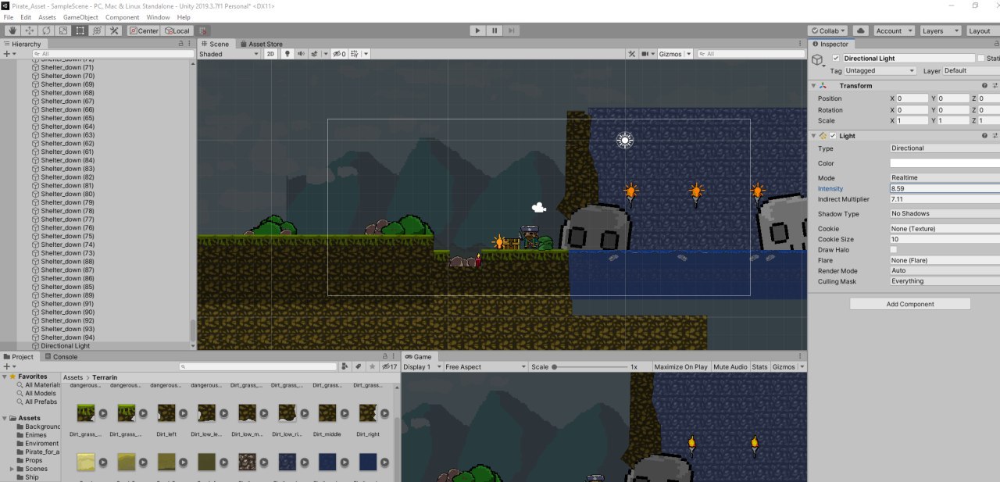The width and height of the screenshot is (1000, 482).
Task: Toggle Local handle rotation button
Action: [177, 30]
